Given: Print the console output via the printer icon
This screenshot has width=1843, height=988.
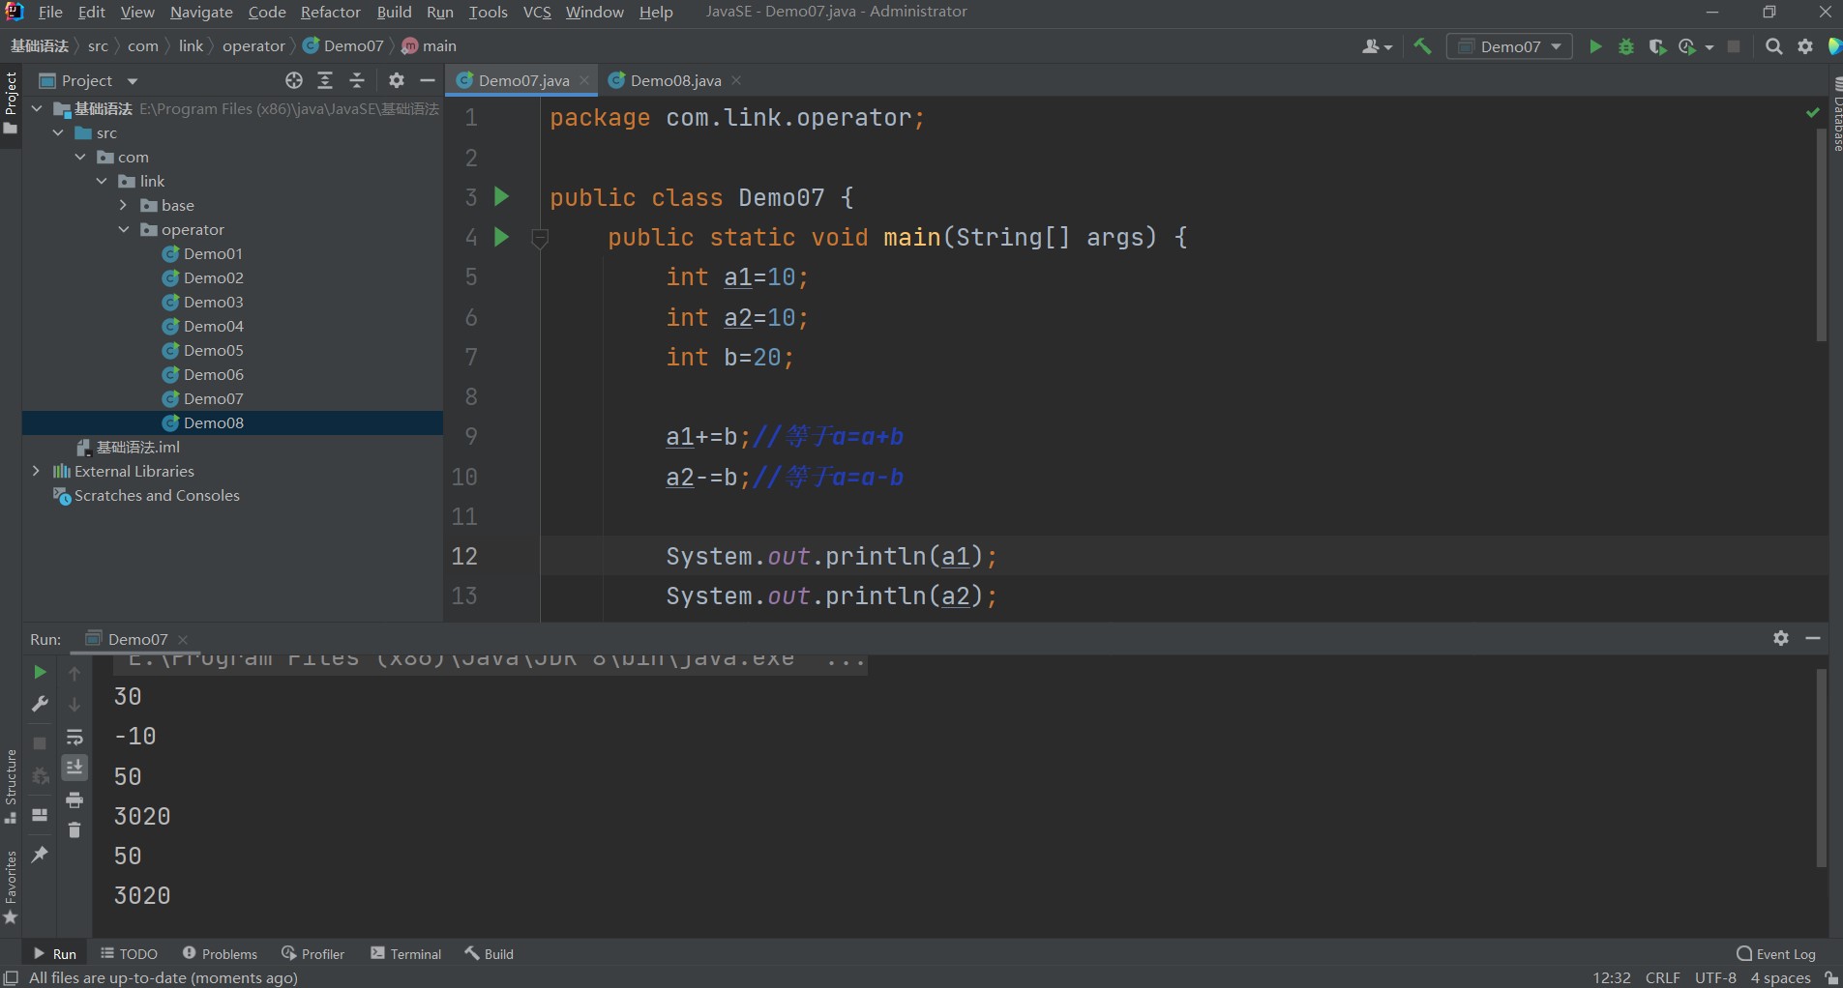Looking at the screenshot, I should [x=74, y=799].
